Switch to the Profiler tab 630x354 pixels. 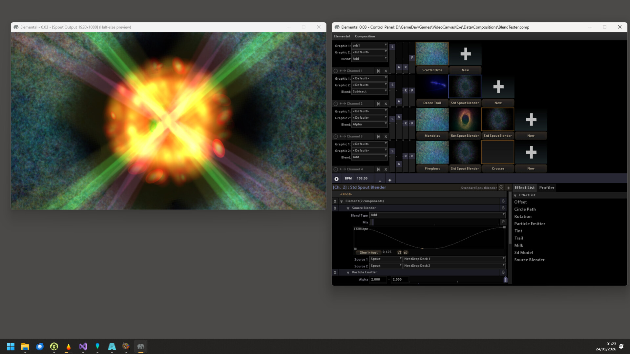click(x=547, y=187)
